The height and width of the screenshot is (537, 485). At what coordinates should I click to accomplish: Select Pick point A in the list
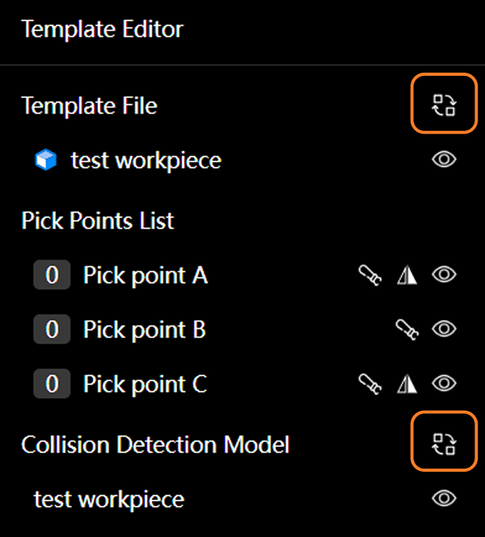(x=145, y=275)
